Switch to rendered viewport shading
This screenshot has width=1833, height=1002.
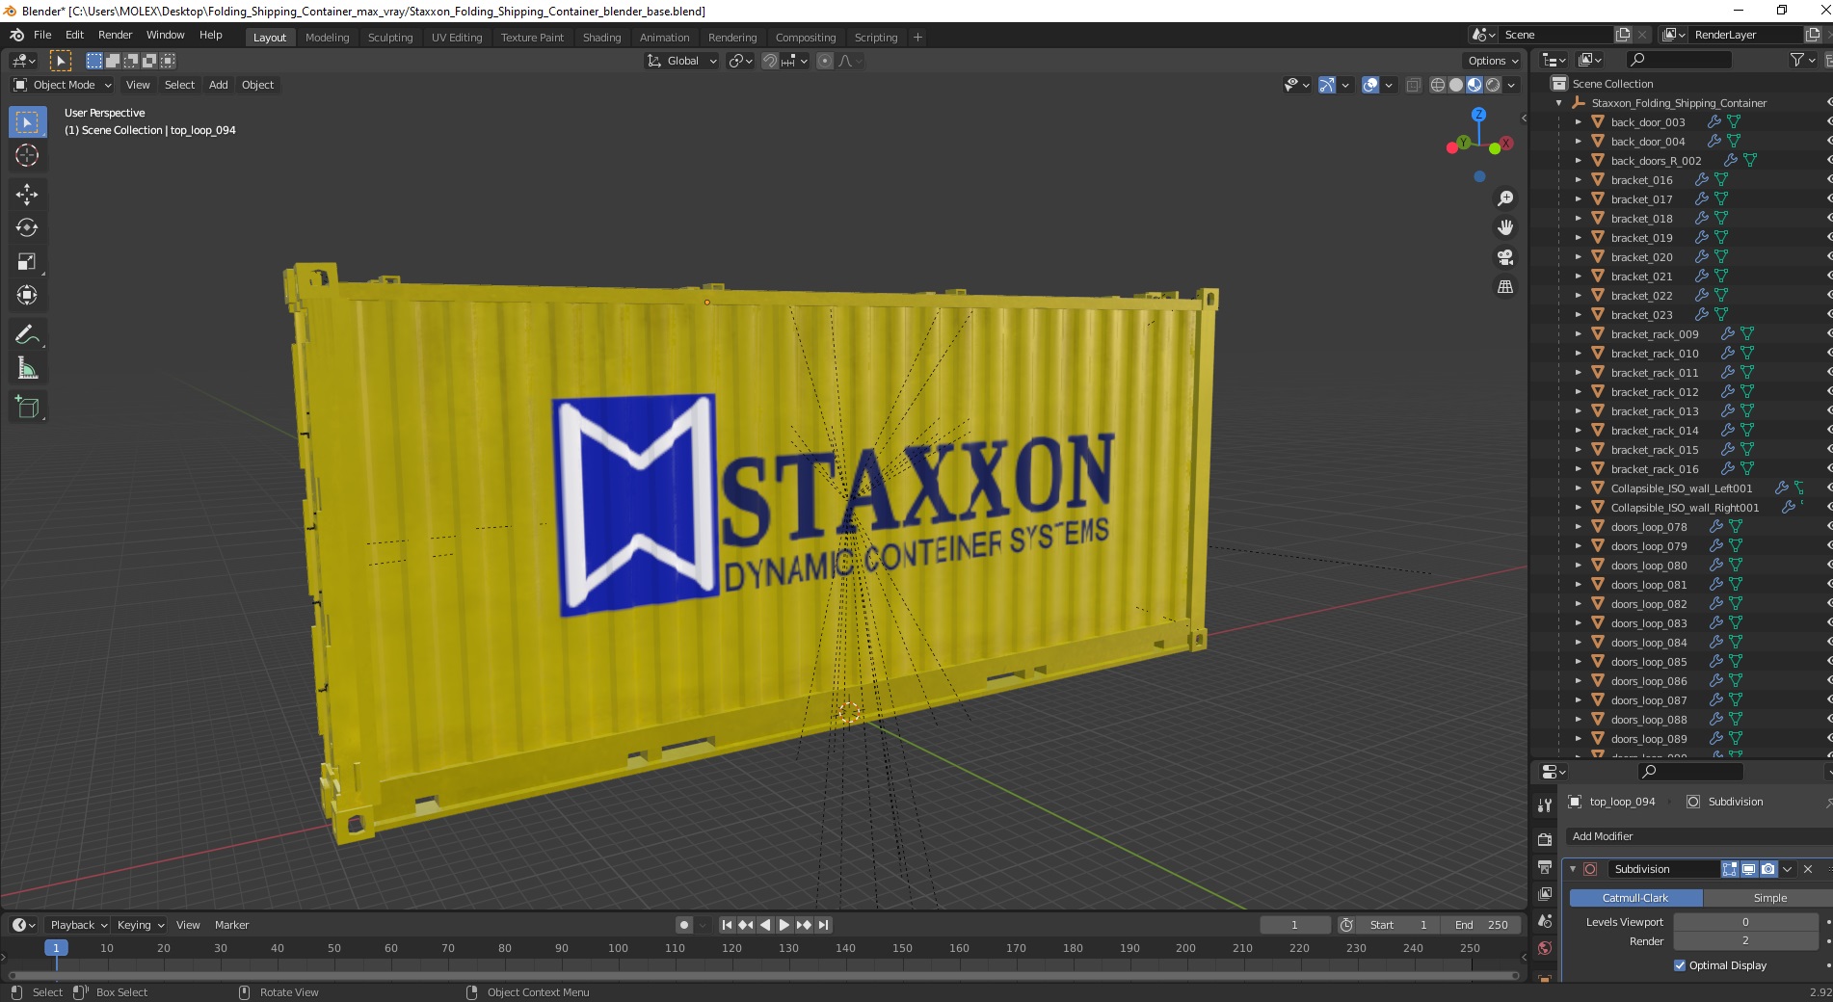(x=1493, y=85)
